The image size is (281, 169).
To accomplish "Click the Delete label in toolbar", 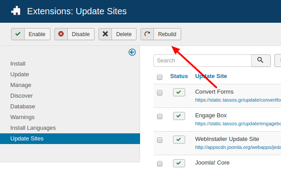I will tap(124, 34).
